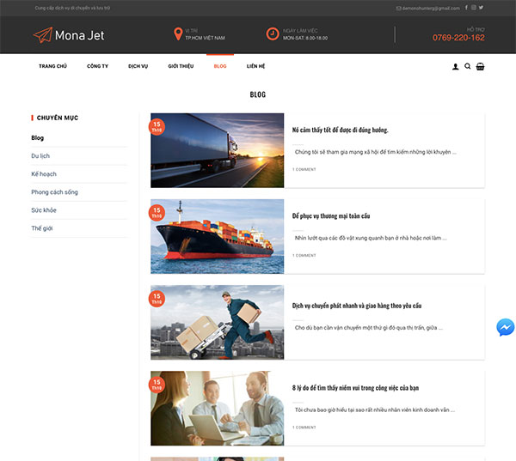
Task: Click '1 comment' under the truck post
Action: [304, 169]
